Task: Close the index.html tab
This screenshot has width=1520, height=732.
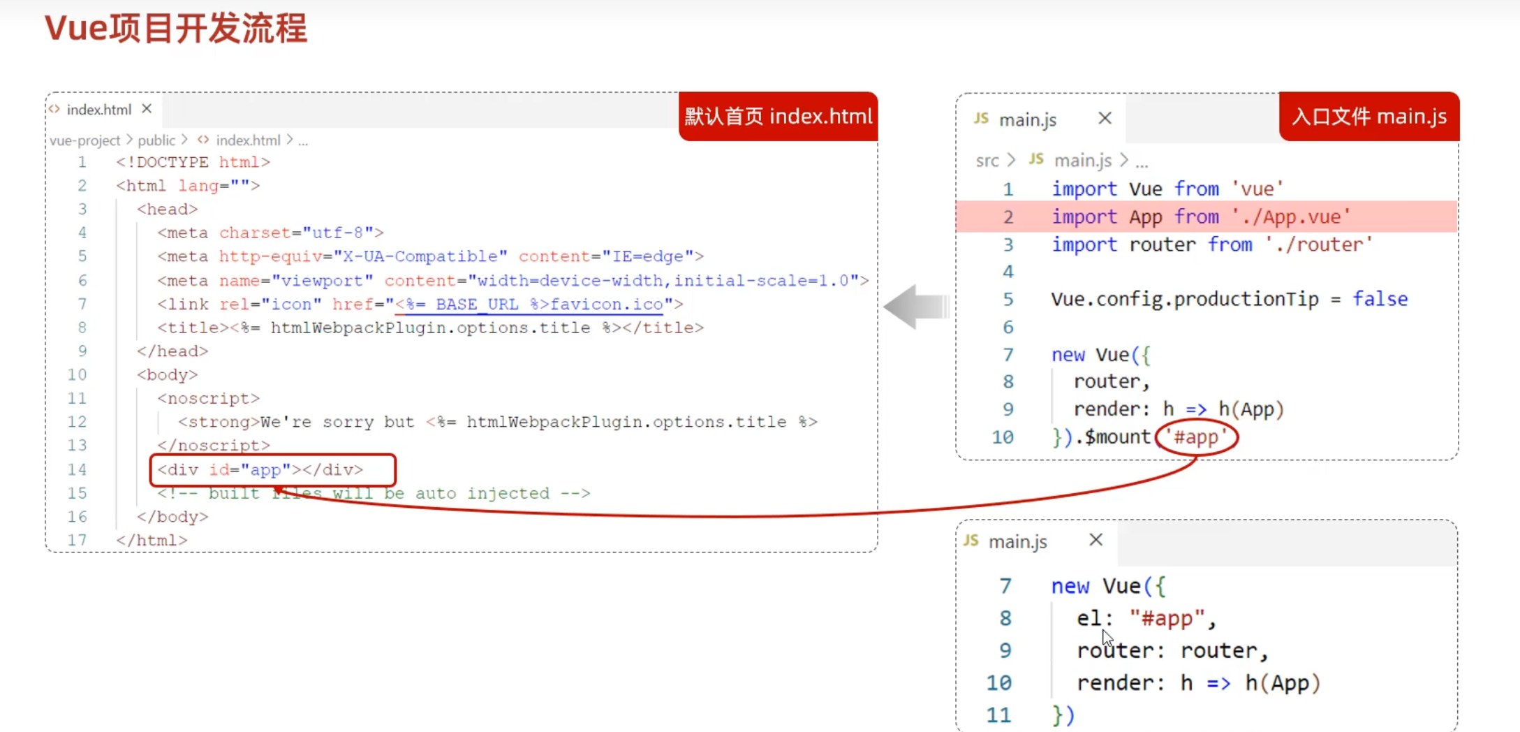Action: pos(147,109)
